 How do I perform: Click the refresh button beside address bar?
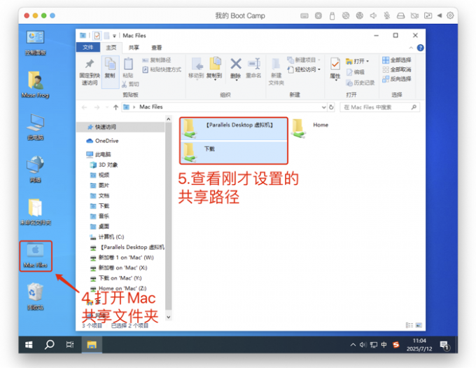(331, 107)
